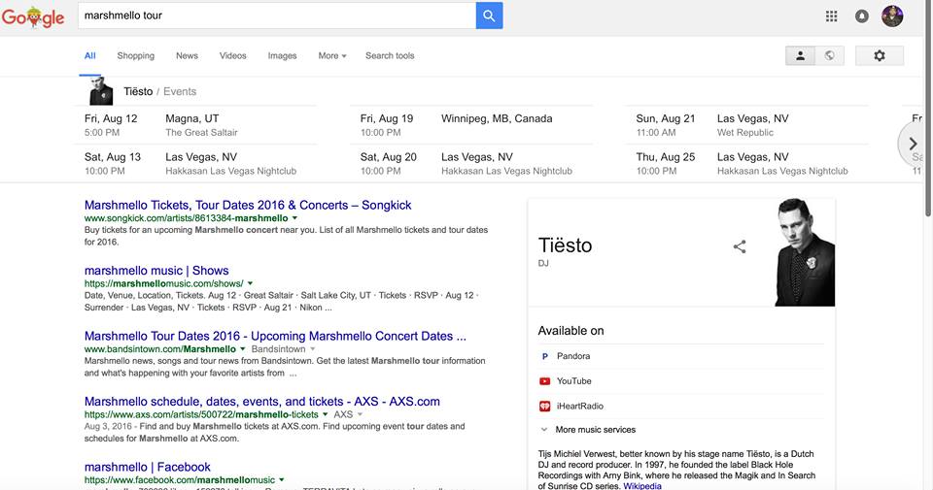
Task: Open the Marshmello Tickets Songkick result
Action: [248, 205]
